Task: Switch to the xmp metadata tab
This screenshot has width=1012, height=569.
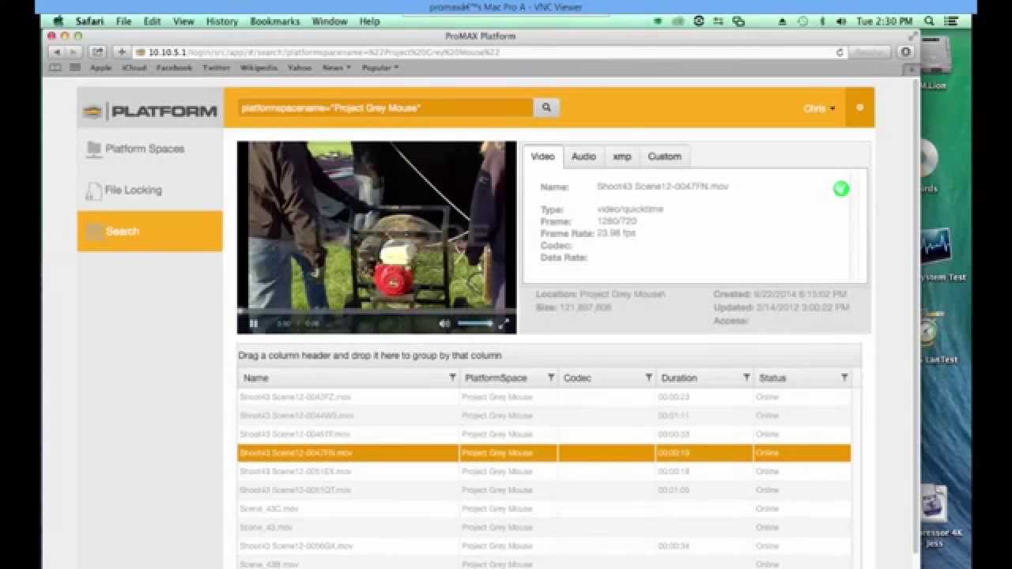Action: (622, 156)
